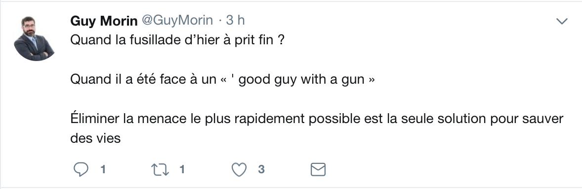
Task: Click the text 'Quand il a été face à un'
Action: (x=143, y=79)
